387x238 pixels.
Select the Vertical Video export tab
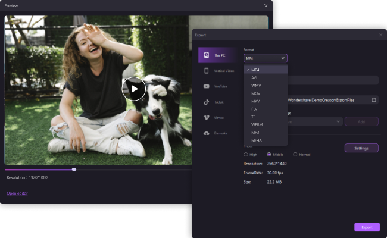tap(218, 71)
